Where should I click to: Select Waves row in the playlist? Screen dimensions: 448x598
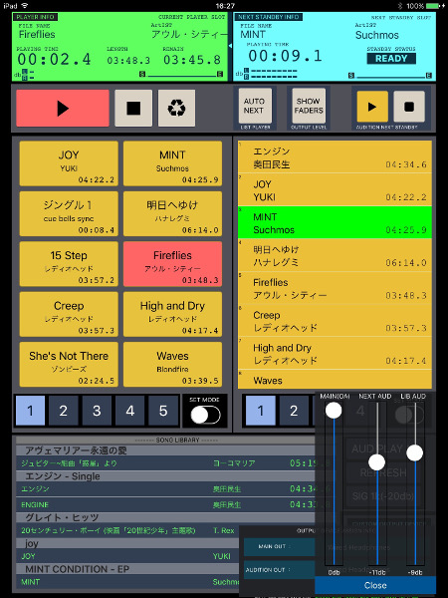click(x=335, y=380)
